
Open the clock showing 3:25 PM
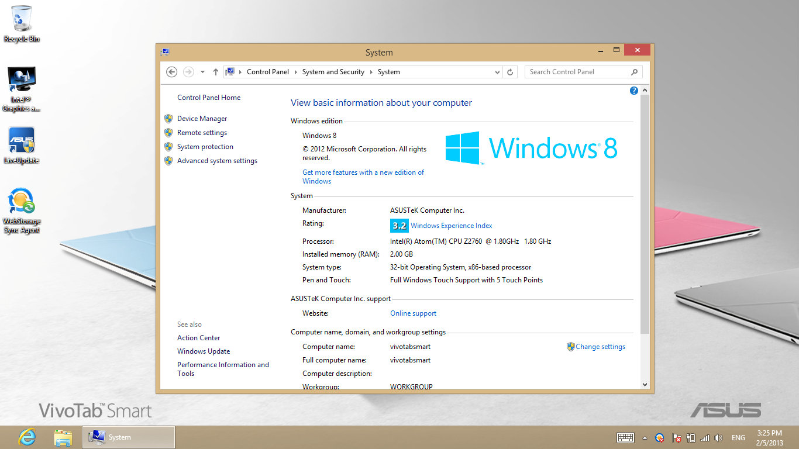click(x=769, y=437)
